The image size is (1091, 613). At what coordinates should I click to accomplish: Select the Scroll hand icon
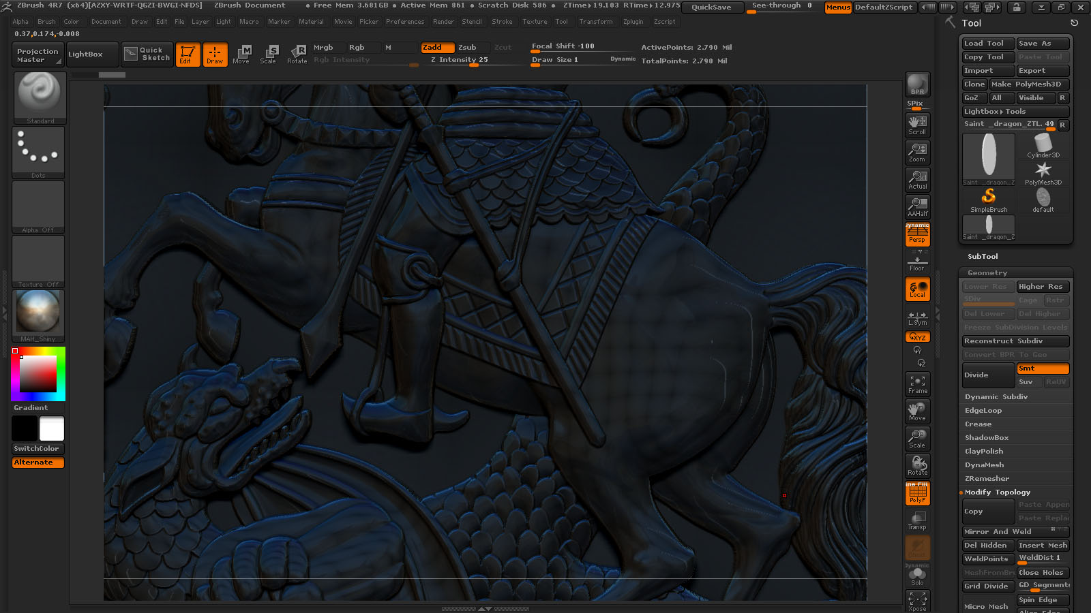coord(917,125)
